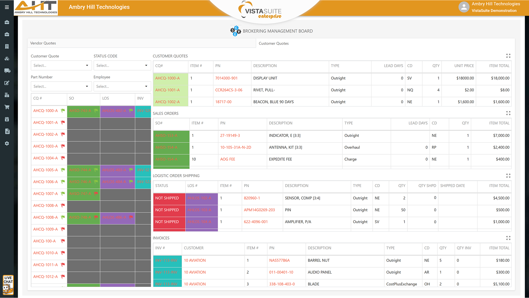Image resolution: width=529 pixels, height=298 pixels.
Task: Open the hamburger menu in the sidebar
Action: (7, 7)
